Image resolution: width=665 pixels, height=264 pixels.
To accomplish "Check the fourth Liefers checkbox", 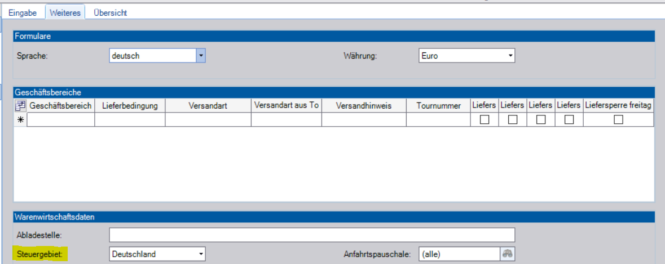I will point(569,119).
